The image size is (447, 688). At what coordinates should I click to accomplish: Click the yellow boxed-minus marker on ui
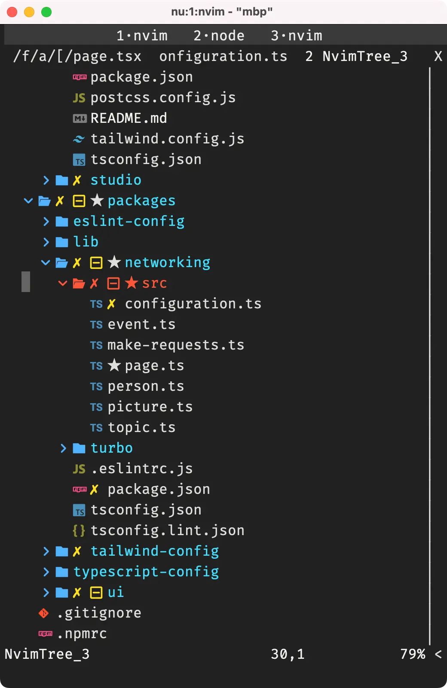pos(96,593)
